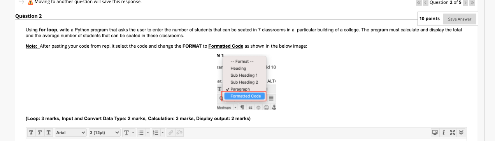This screenshot has width=495, height=141.
Task: Click the "Moving to another question" notice text
Action: click(88, 2)
